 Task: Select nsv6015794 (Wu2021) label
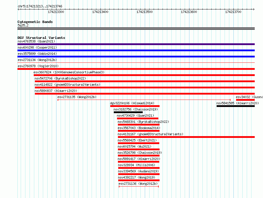(134, 146)
